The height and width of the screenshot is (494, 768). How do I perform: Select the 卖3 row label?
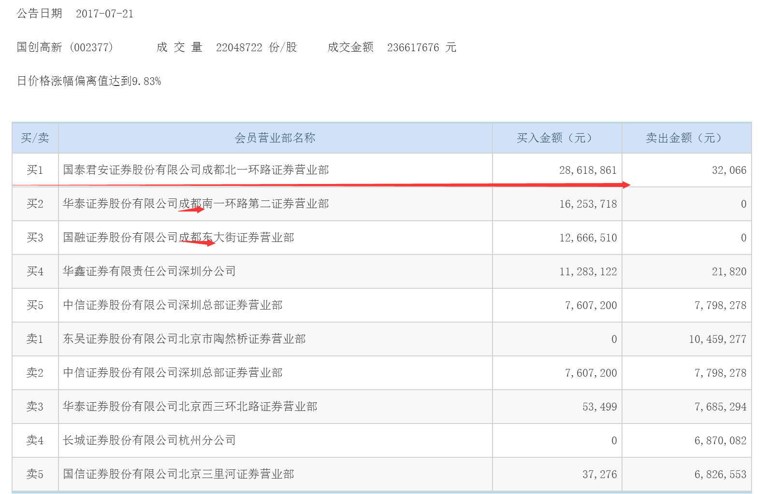tap(35, 407)
